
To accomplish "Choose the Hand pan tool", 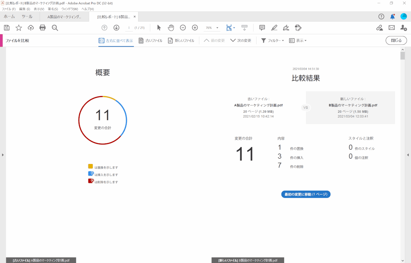I will pyautogui.click(x=171, y=28).
